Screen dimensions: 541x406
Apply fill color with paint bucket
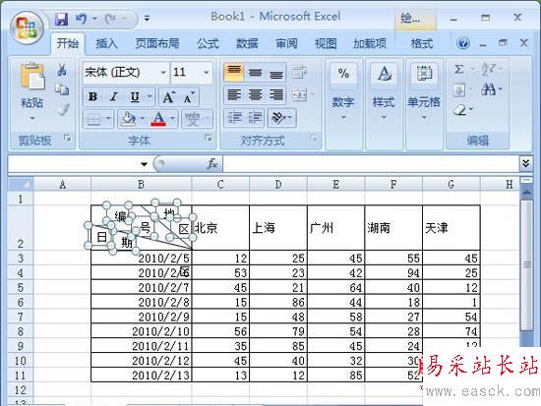point(128,119)
